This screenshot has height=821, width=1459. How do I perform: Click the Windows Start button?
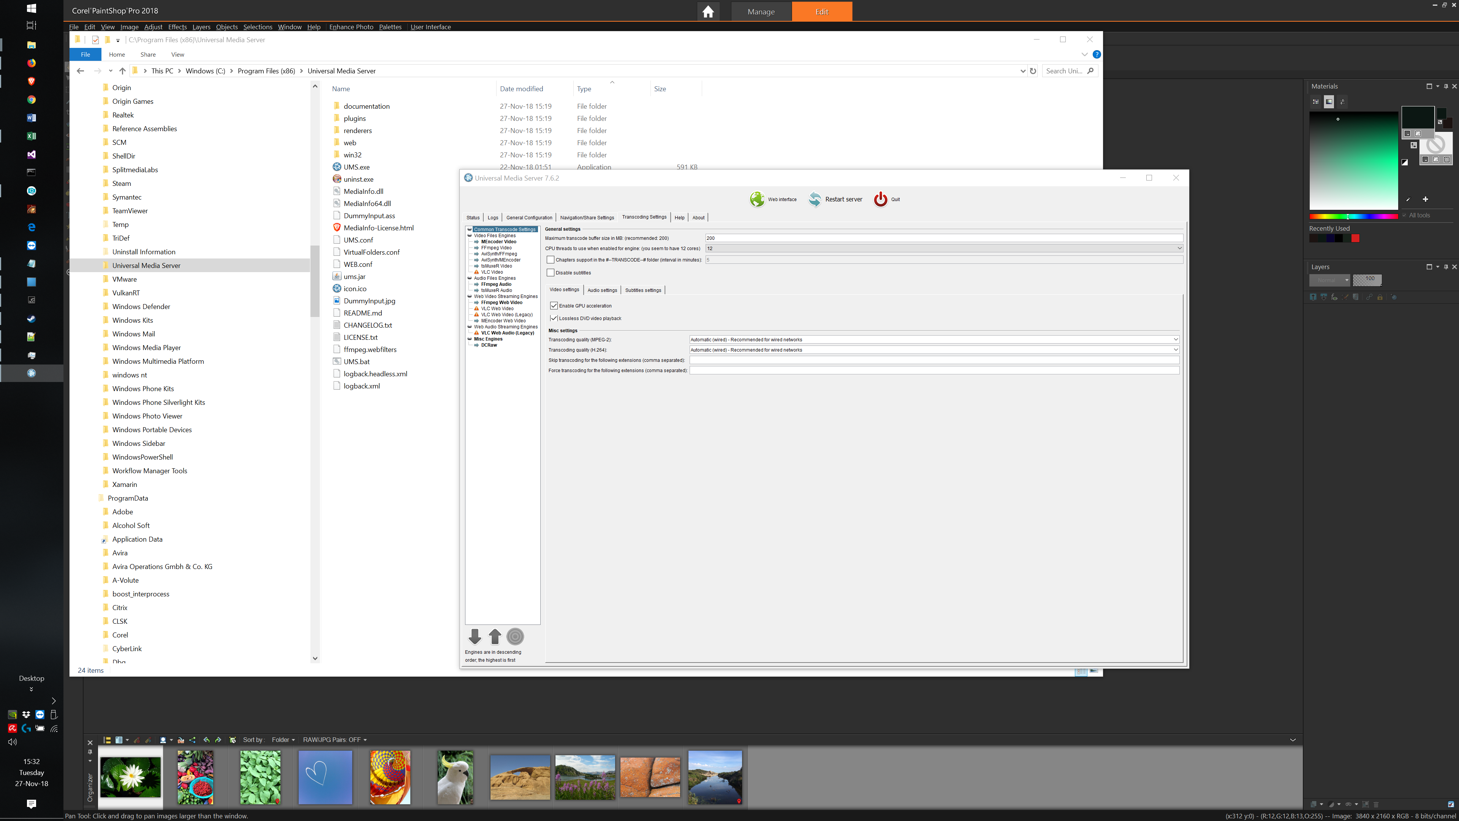pyautogui.click(x=32, y=8)
